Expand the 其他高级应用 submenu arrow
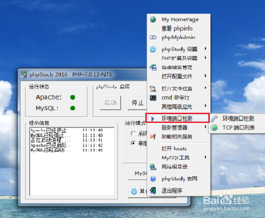265x218 pixels. (x=205, y=106)
